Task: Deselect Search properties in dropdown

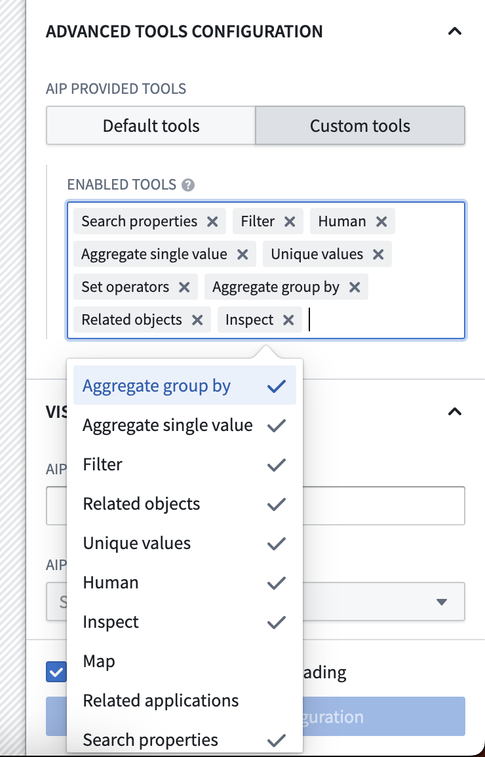Action: [x=184, y=740]
